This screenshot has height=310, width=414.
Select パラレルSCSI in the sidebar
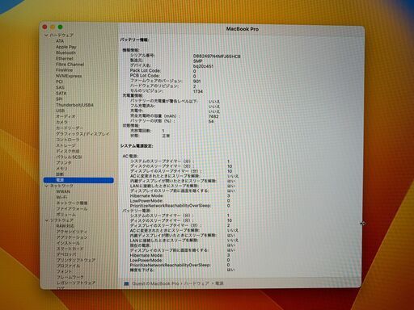click(69, 157)
